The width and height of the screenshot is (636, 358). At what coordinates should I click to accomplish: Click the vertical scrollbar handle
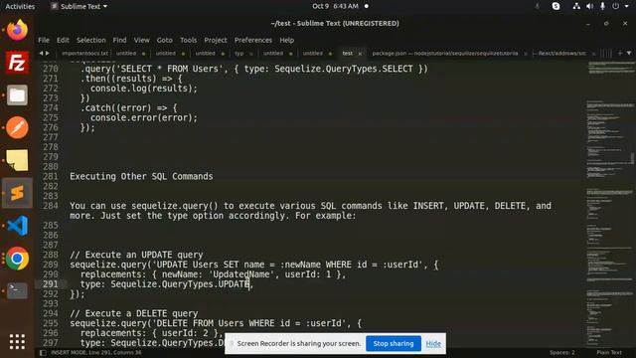[x=632, y=158]
